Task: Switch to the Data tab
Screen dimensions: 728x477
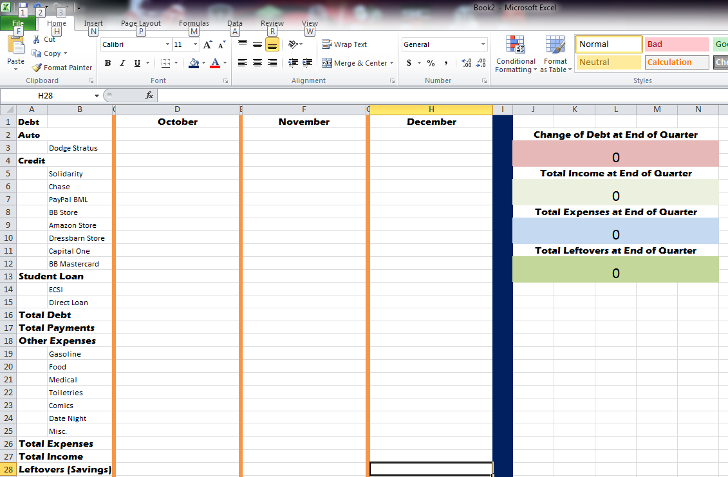Action: [x=234, y=23]
